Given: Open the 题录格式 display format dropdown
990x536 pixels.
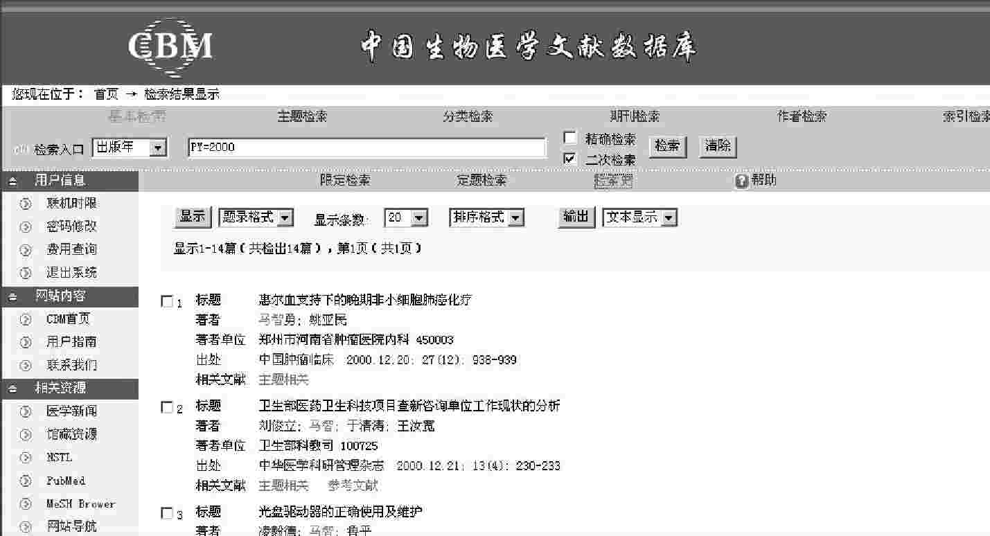Looking at the screenshot, I should coord(285,218).
